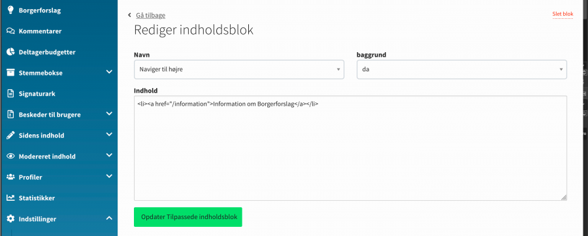This screenshot has height=236, width=588.
Task: Click Opdater Tilpassede indholdsblok button
Action: [188, 217]
